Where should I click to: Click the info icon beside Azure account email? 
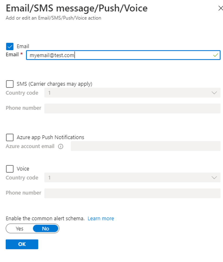(x=61, y=146)
